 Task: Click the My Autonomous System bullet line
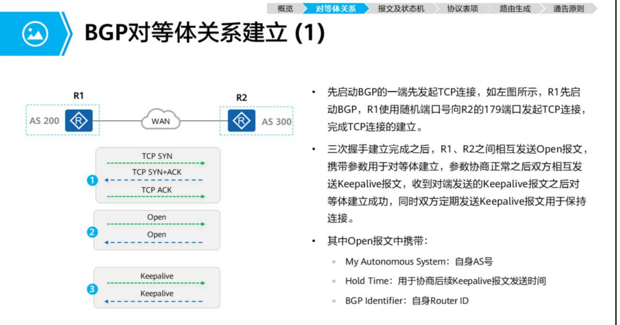(x=419, y=262)
